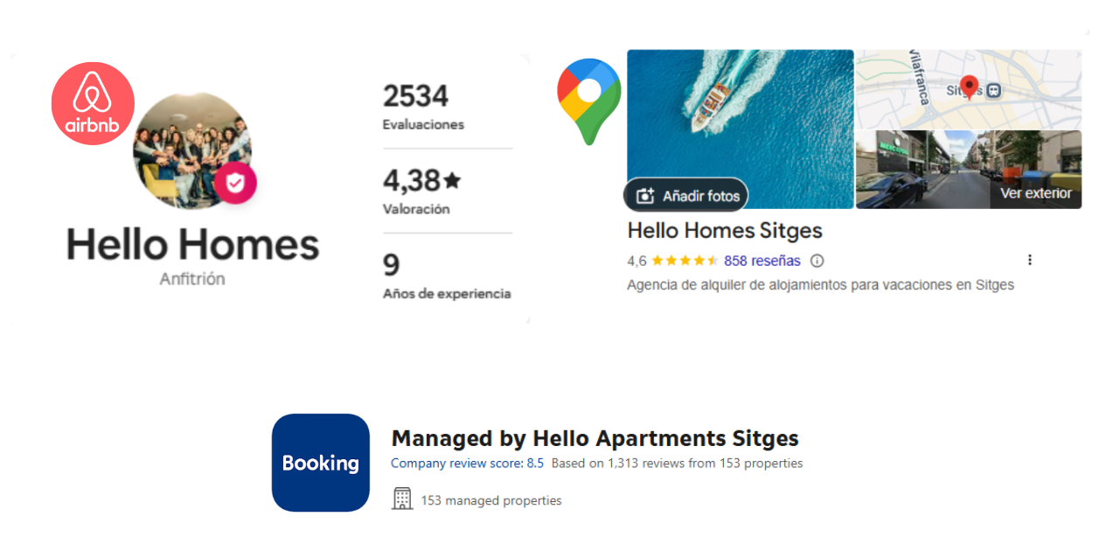This screenshot has height=558, width=1099.
Task: Click the Ver exterior street view label
Action: pyautogui.click(x=1035, y=193)
